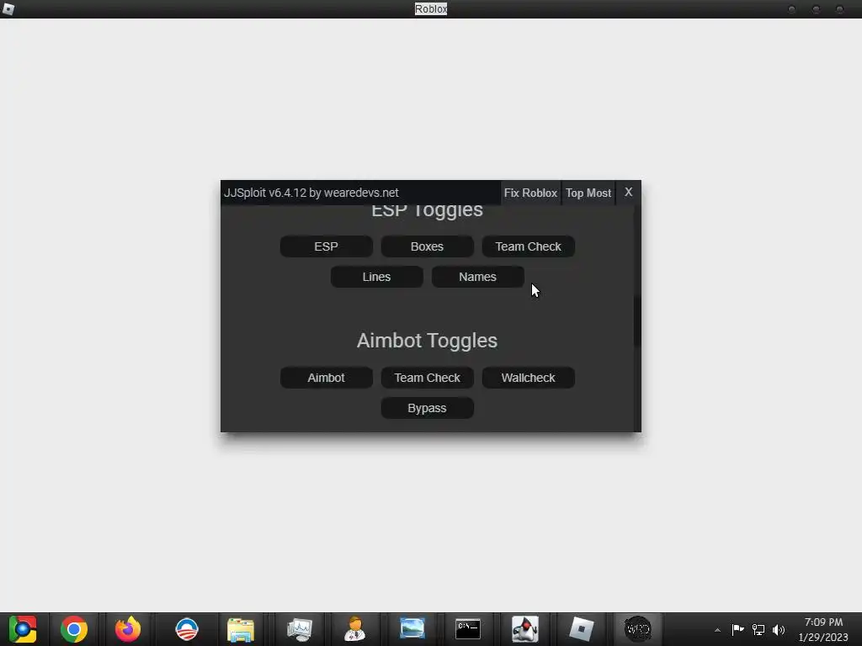Screen dimensions: 862x646
Task: Open the system monitor taskbar icon
Action: click(300, 629)
